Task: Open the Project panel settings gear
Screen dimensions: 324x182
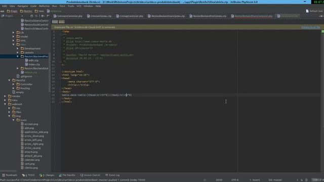Action: tap(43, 16)
